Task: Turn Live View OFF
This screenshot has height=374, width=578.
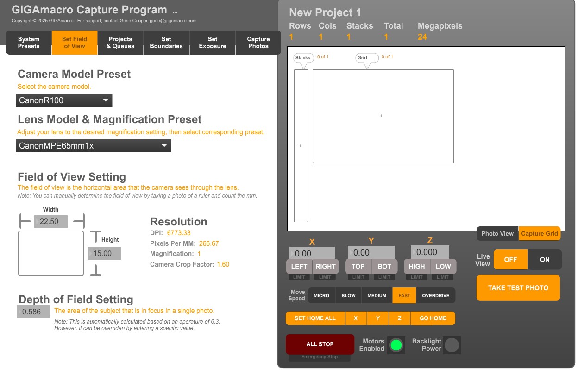Action: [510, 260]
